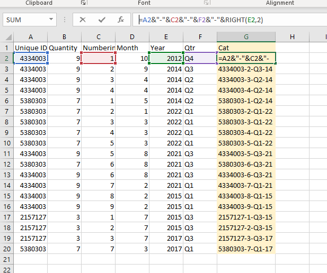Click cell F7 with Q1

pos(200,112)
